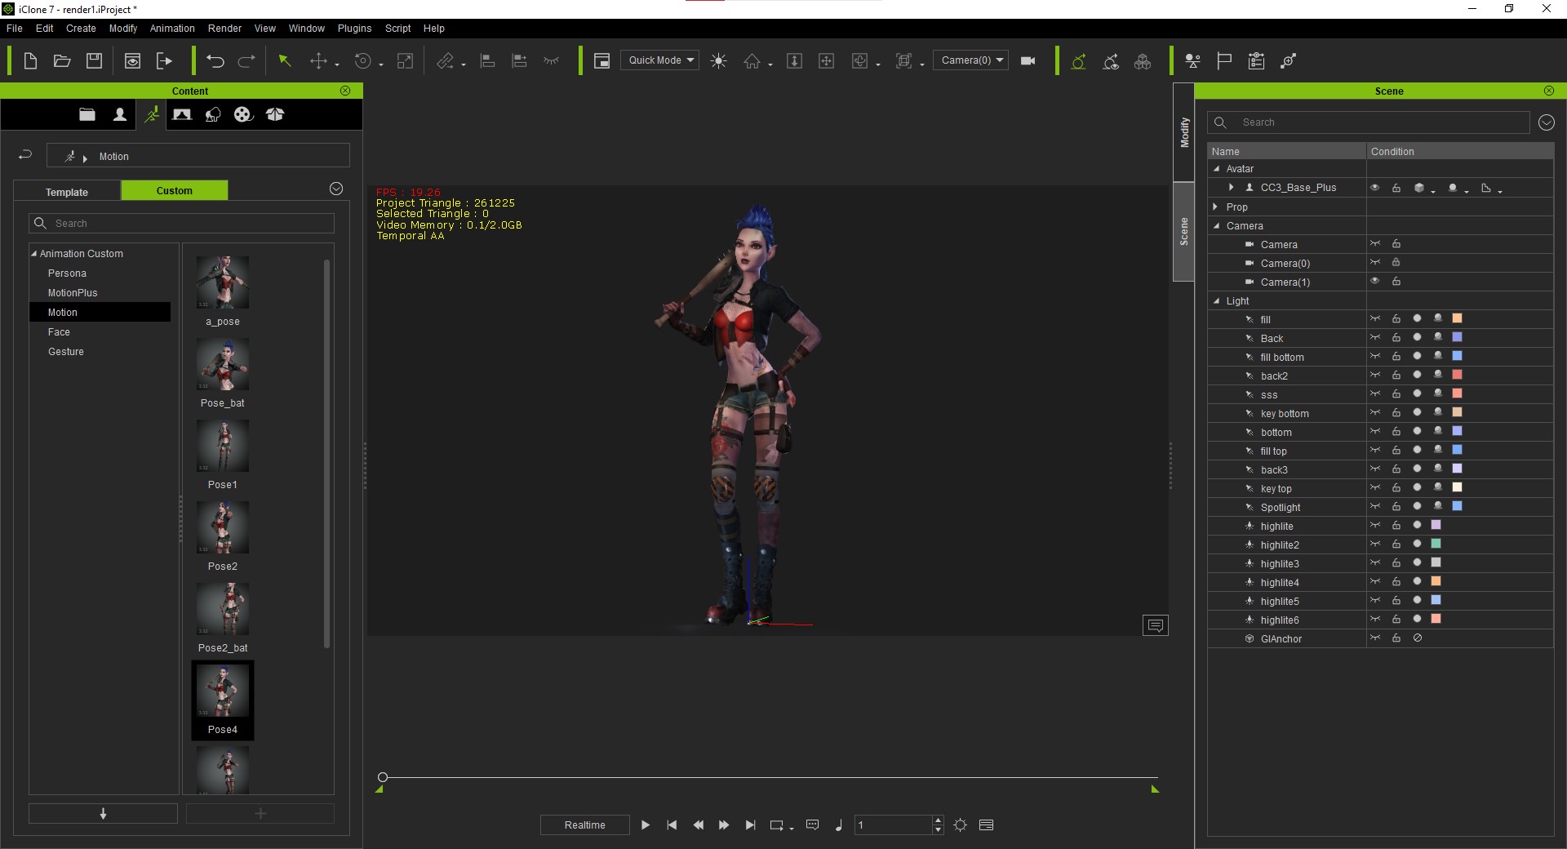
Task: Choose the Select object arrow tool
Action: pos(285,60)
